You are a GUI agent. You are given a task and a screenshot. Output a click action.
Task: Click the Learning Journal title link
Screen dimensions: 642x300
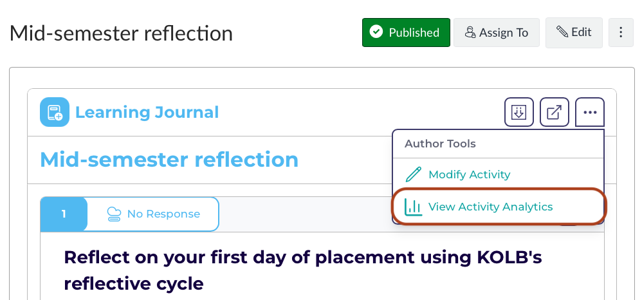[x=147, y=112]
